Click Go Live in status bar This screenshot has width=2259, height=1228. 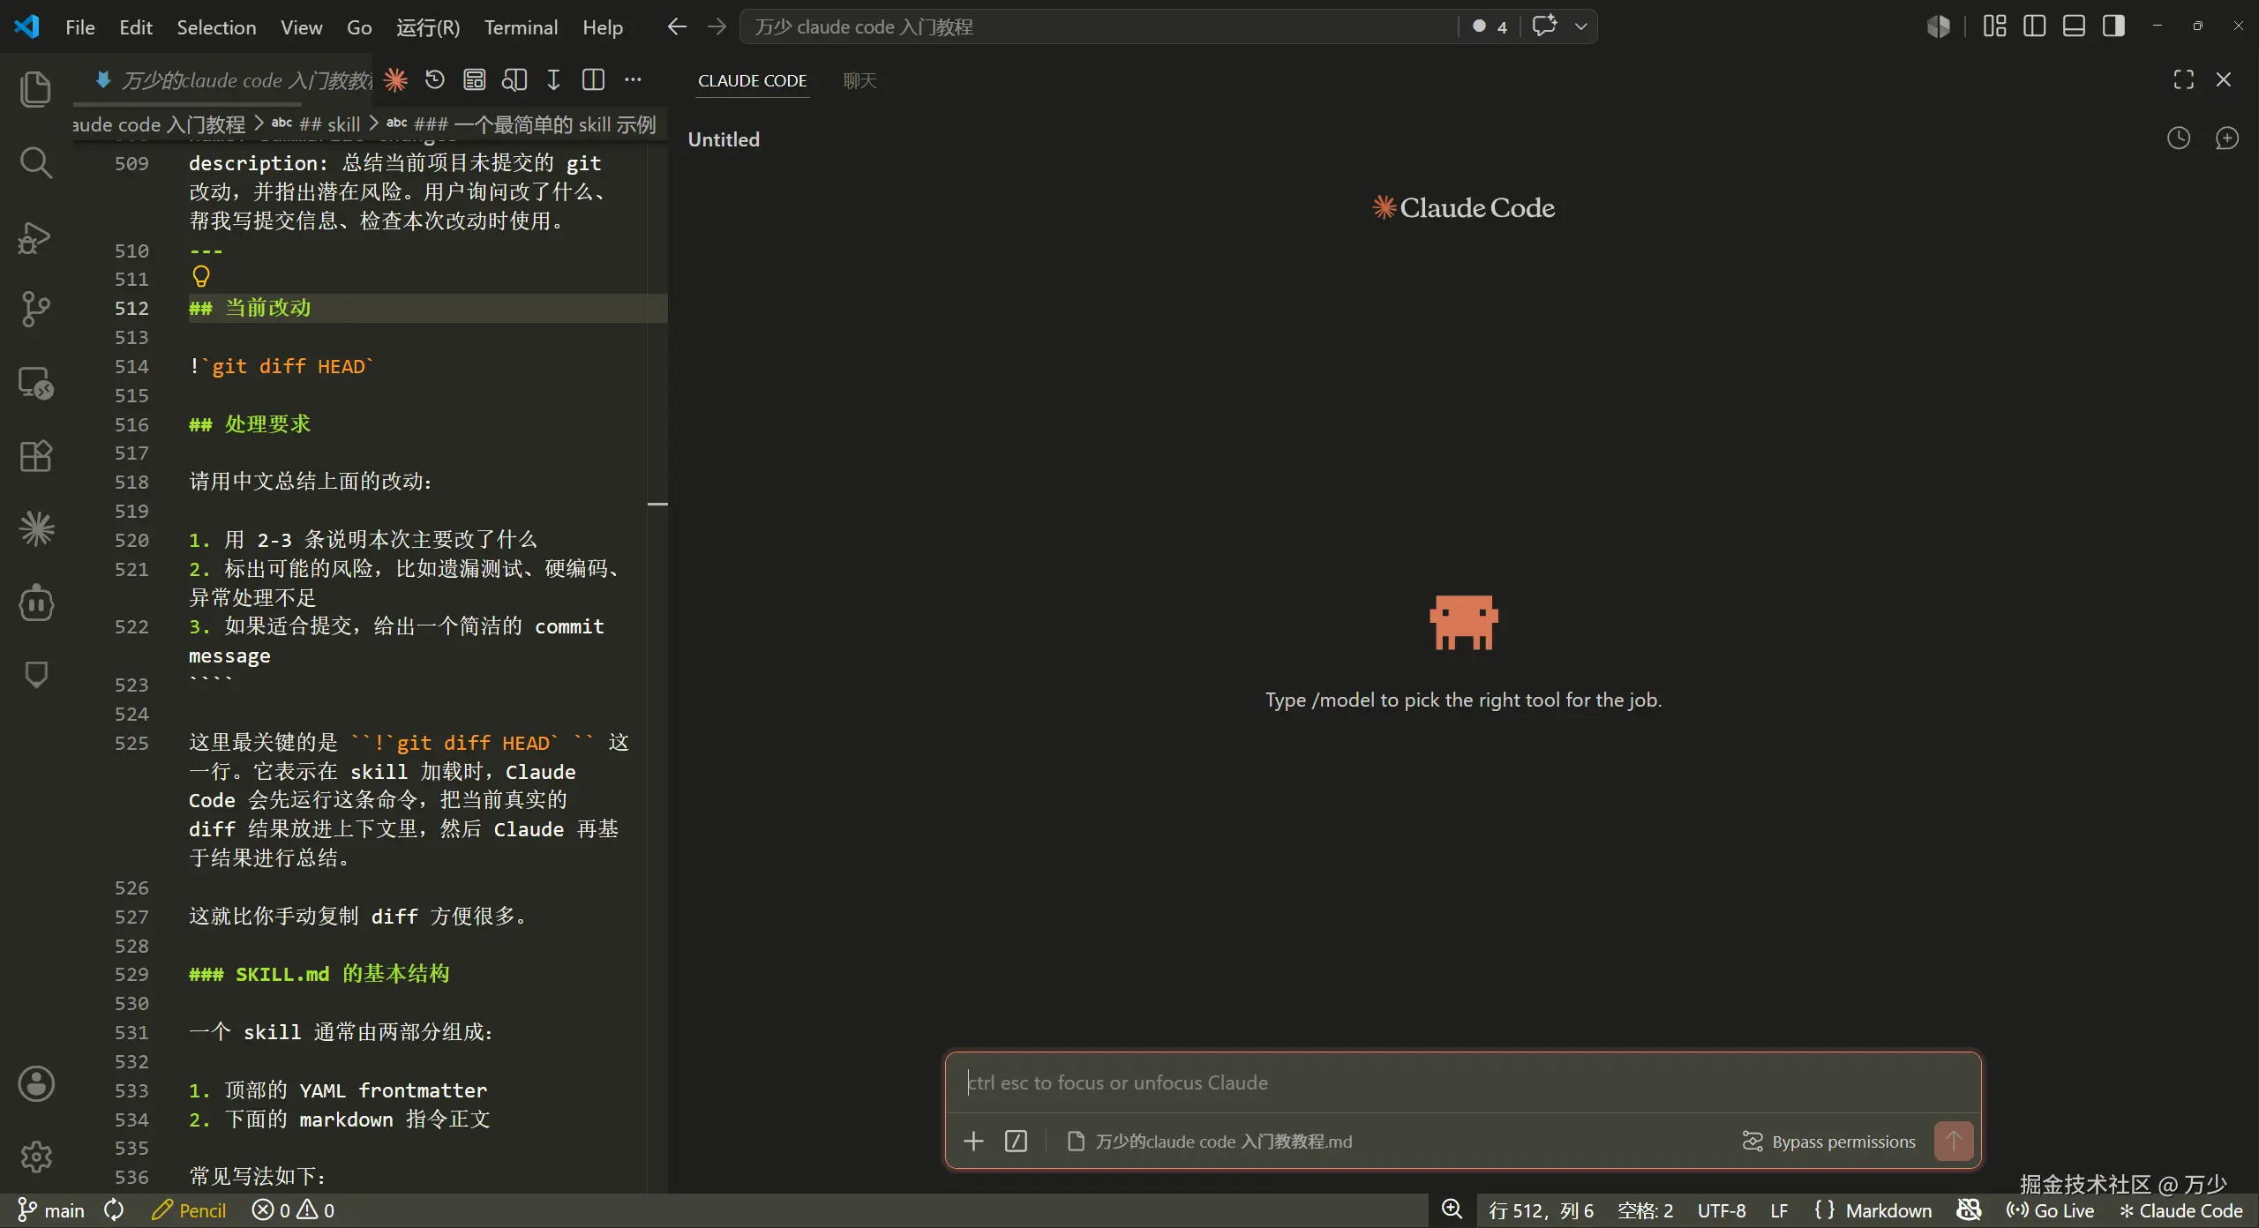[x=2051, y=1210]
